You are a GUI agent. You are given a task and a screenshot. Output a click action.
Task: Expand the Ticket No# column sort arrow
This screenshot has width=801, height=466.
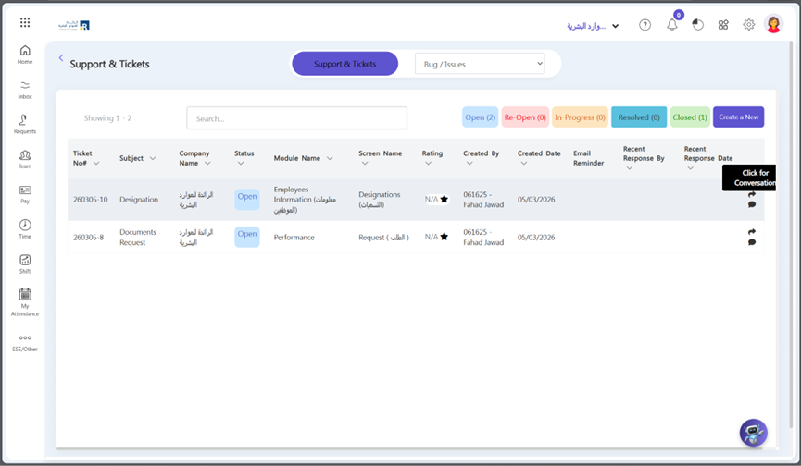[96, 164]
